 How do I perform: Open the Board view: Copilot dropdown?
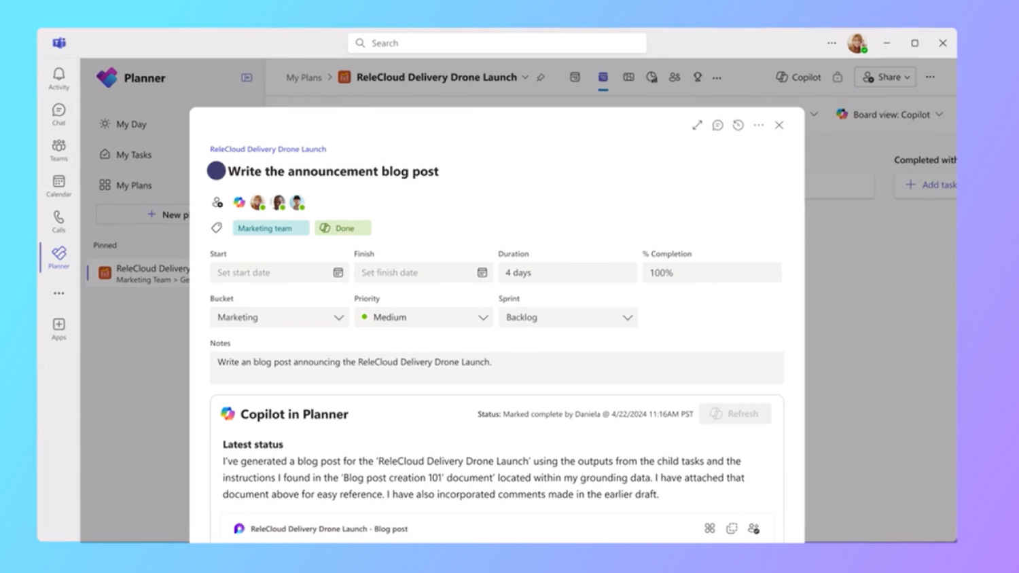890,114
